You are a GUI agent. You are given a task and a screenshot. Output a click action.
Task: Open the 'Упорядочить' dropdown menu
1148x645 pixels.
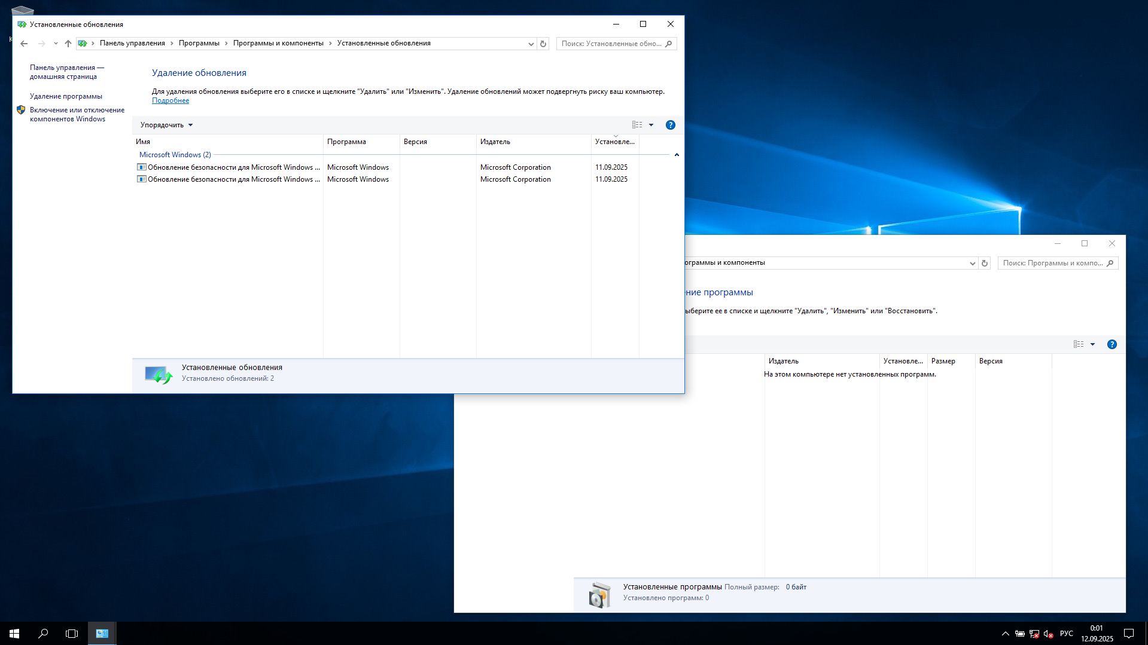[x=166, y=125]
